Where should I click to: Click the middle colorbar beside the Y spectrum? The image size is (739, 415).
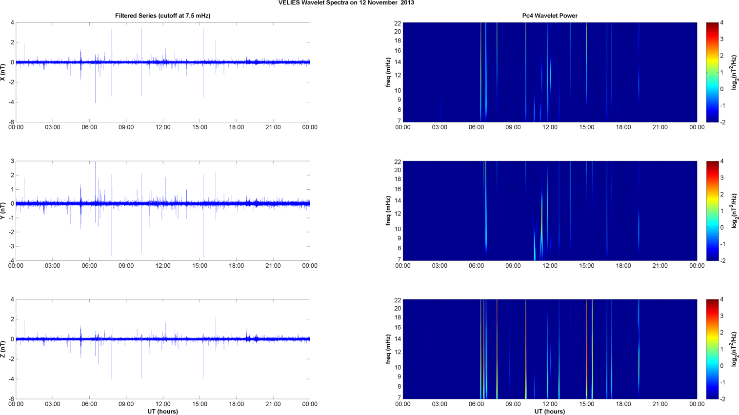click(x=712, y=211)
